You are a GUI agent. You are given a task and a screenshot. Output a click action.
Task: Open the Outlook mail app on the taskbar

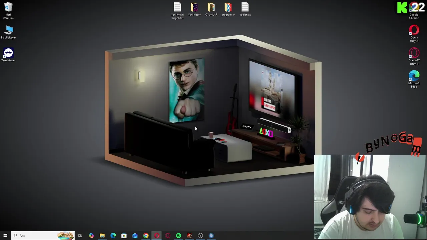(x=135, y=236)
